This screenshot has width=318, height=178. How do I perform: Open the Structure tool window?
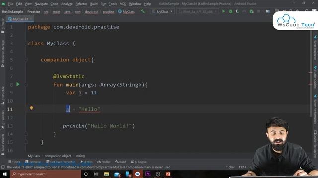3,95
